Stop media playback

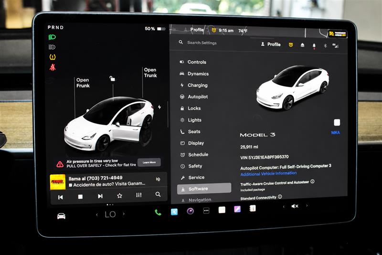[80, 197]
